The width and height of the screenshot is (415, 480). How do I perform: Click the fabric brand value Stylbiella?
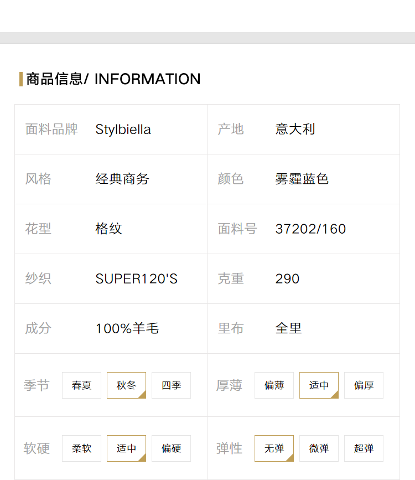(x=123, y=130)
